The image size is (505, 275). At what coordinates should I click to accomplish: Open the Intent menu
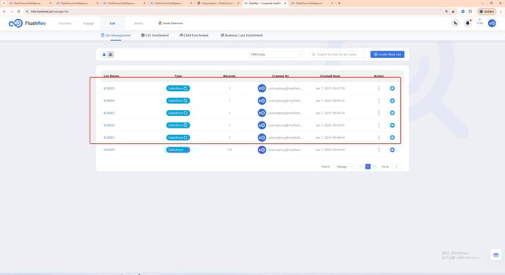point(139,23)
